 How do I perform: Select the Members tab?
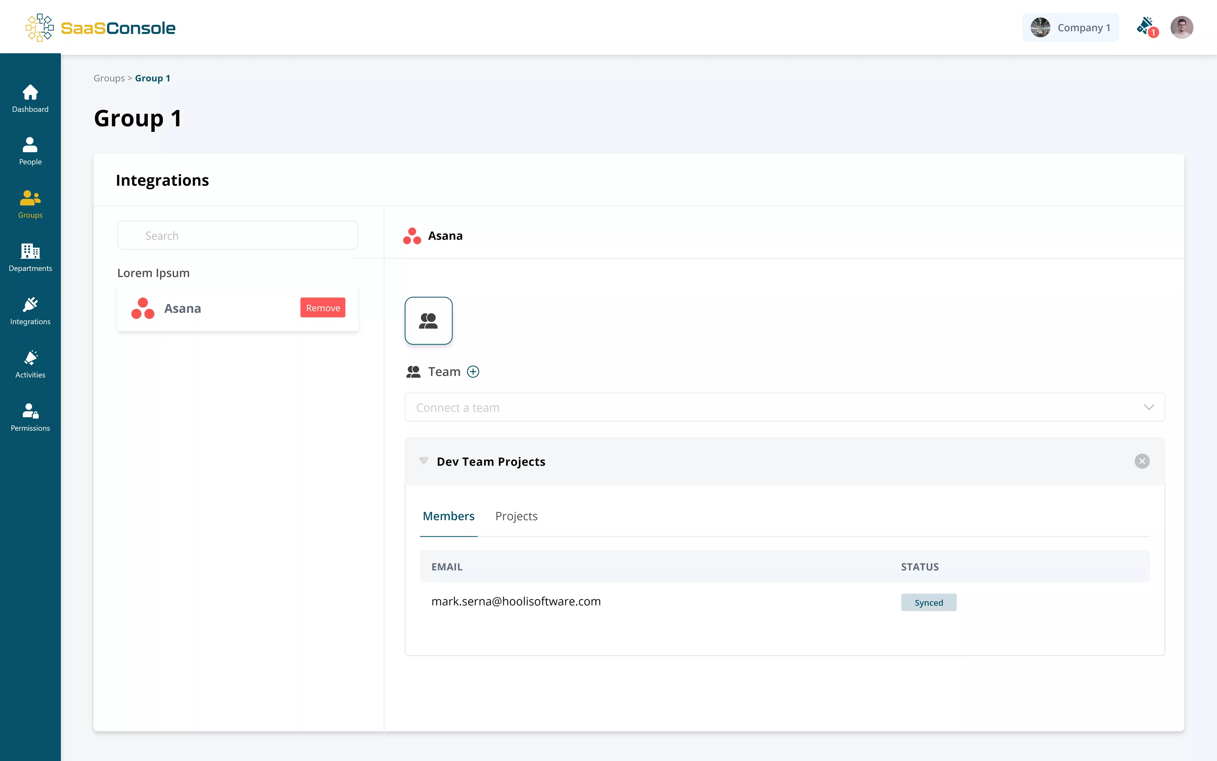coord(448,516)
